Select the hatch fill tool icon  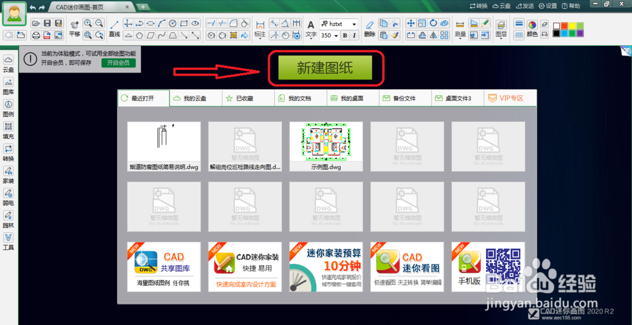tap(233, 35)
